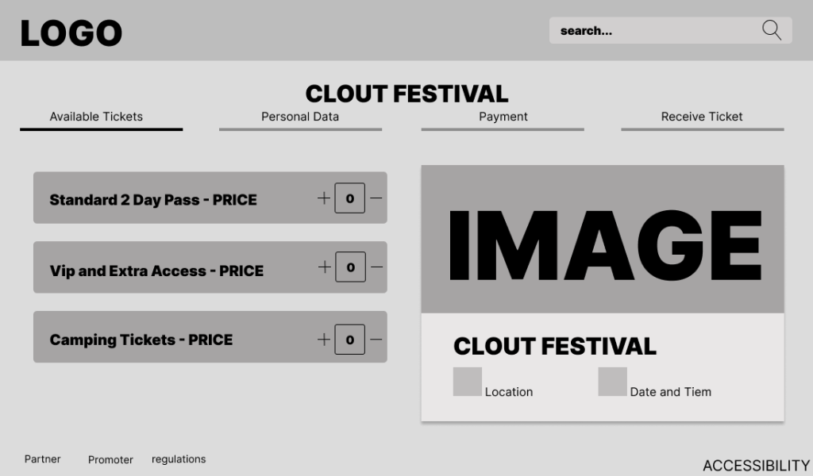Viewport: 813px width, 476px height.
Task: Click the Date and Time icon square
Action: (x=612, y=382)
